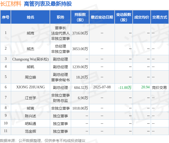Click shareholding value '6.90万'
Image resolution: width=169 pixels, height=143 pixels.
(x=83, y=98)
